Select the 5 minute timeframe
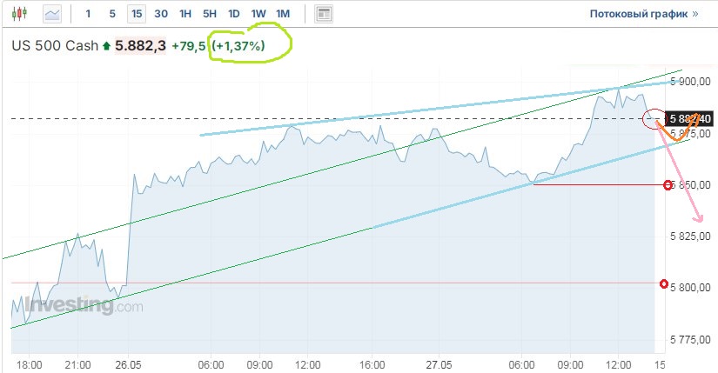Viewport: 718px width, 373px height. [112, 14]
